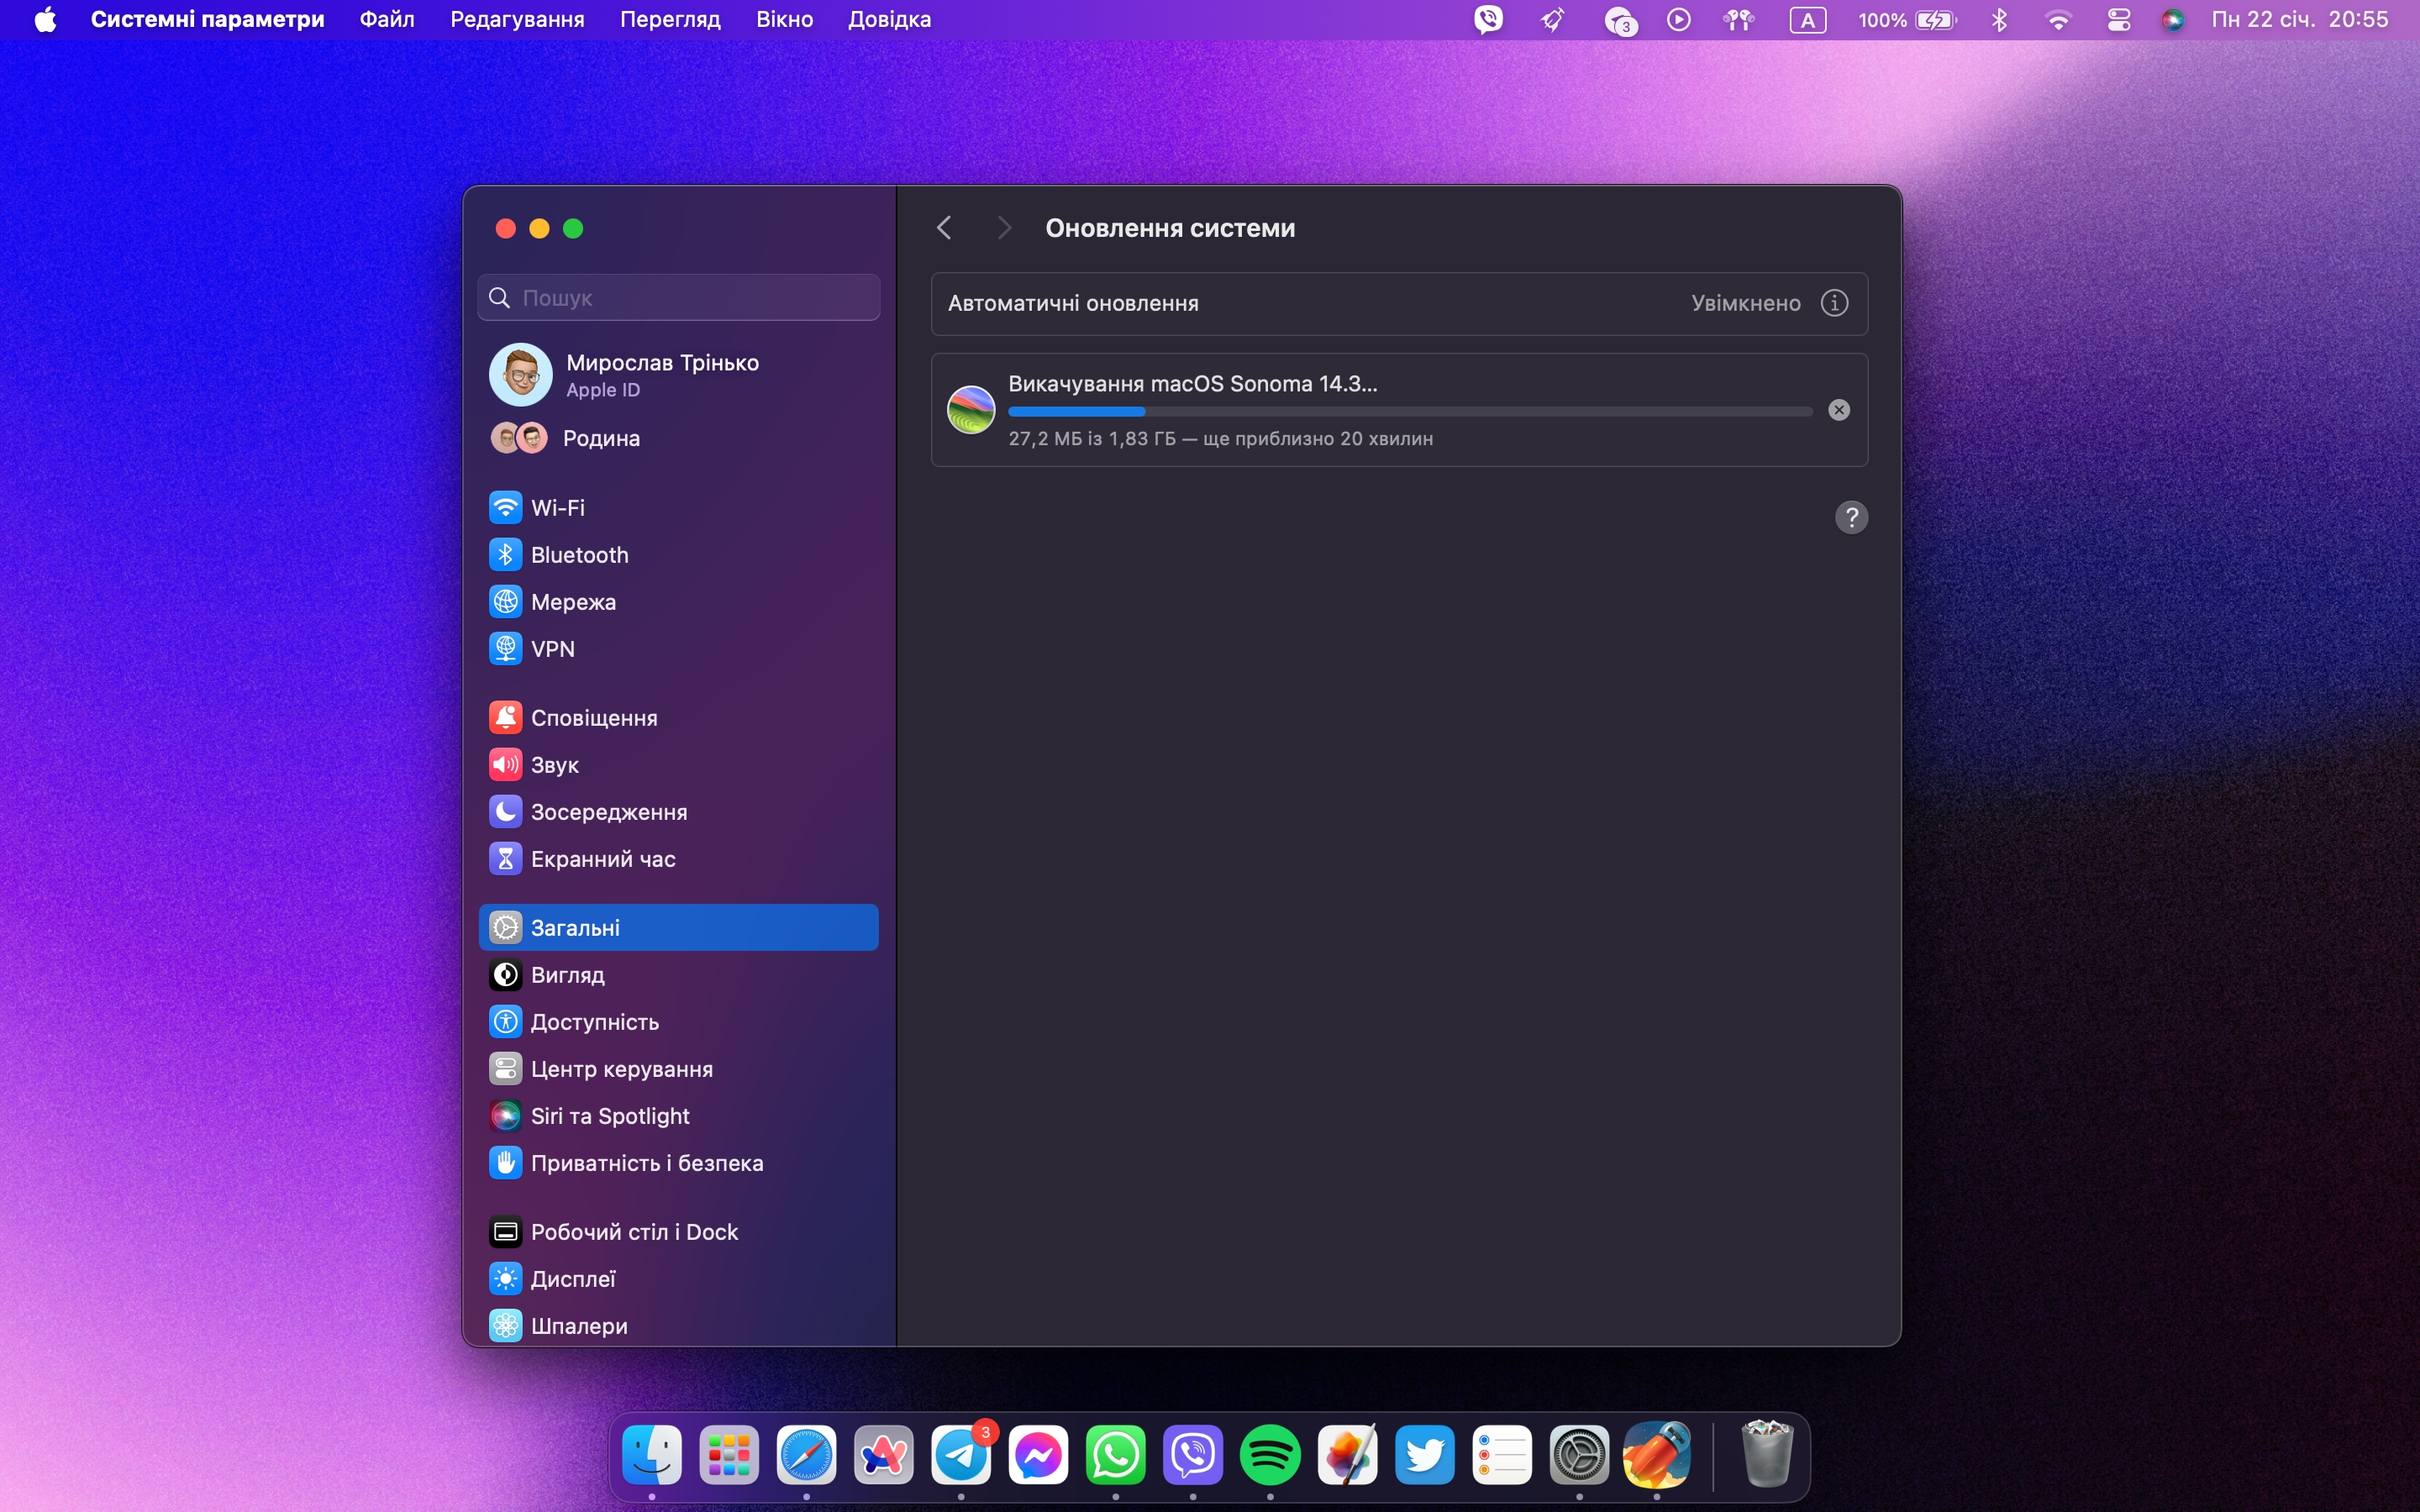Open Spotify from the Dock
This screenshot has width=2420, height=1512.
point(1269,1456)
